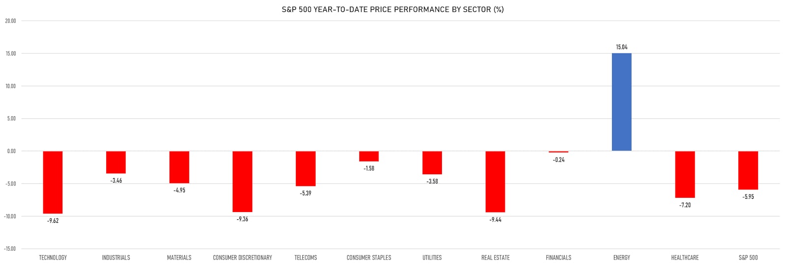The image size is (786, 265).
Task: Click the FINANCIALS axis label
Action: [558, 258]
